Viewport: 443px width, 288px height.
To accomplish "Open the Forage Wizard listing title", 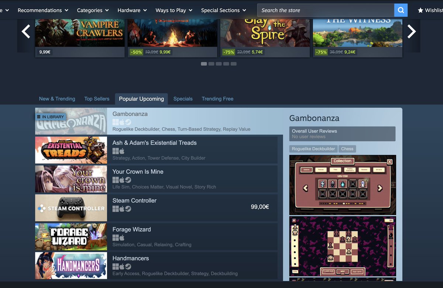I will coord(132,229).
